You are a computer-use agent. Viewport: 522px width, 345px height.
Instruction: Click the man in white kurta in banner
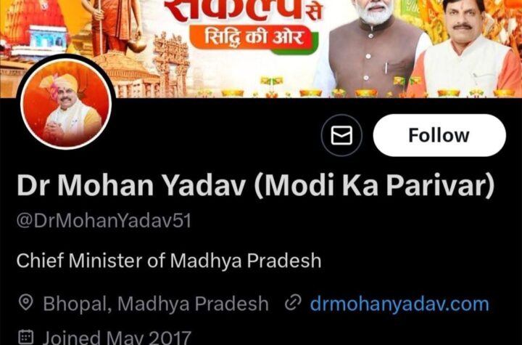(x=465, y=49)
